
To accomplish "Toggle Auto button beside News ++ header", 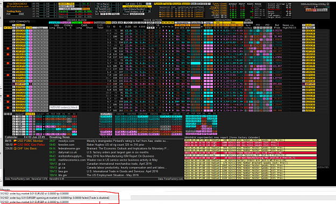I will pos(308,25).
